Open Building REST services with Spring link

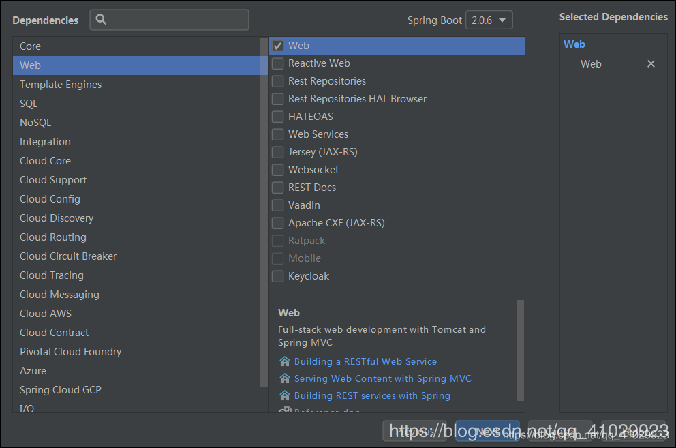click(x=372, y=395)
